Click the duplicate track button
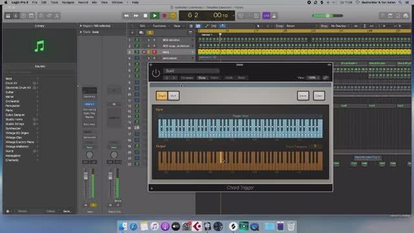Image resolution: width=414 pixels, height=233 pixels. click(141, 33)
